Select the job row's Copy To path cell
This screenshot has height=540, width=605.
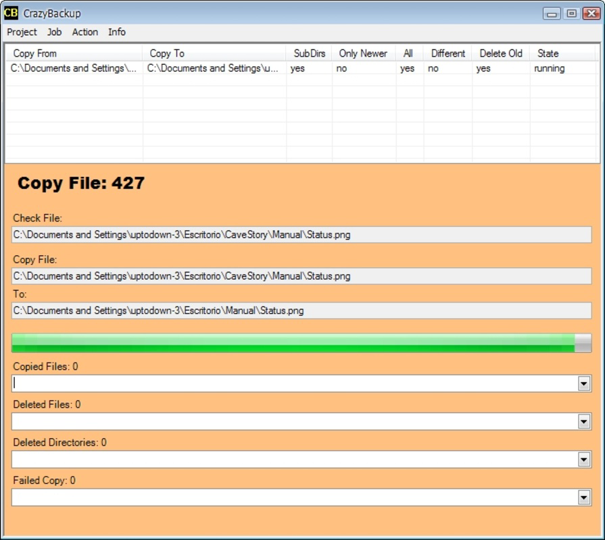(x=214, y=68)
